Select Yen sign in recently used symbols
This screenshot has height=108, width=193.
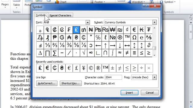click(x=84, y=68)
